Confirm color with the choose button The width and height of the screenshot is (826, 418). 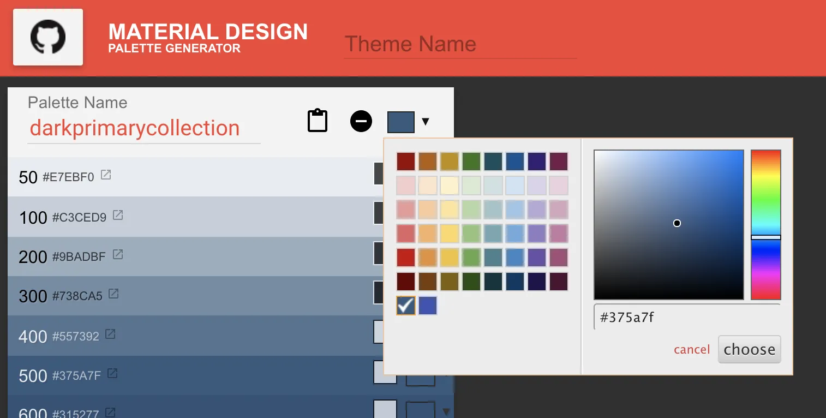click(x=750, y=349)
